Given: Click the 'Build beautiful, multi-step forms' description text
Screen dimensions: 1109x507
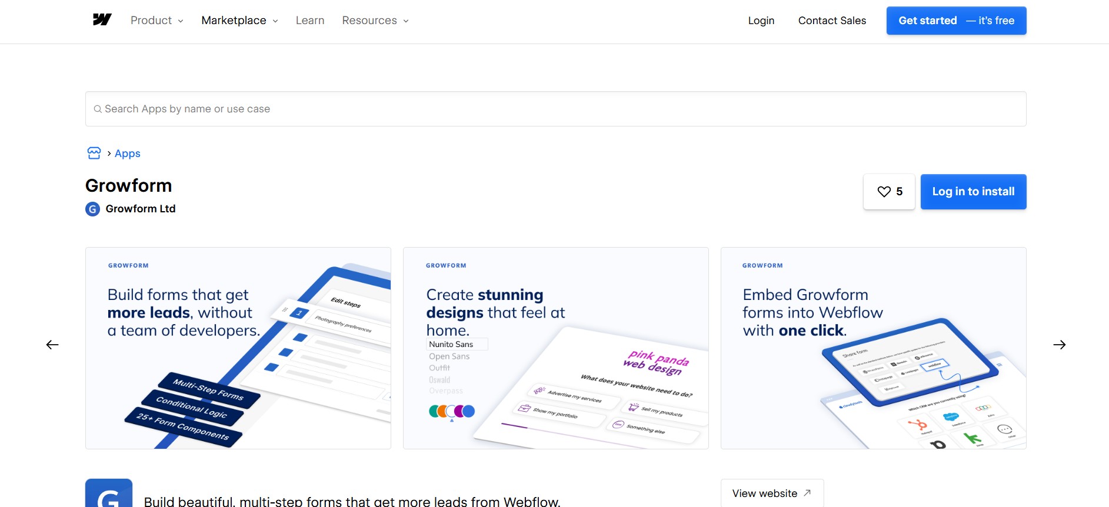Looking at the screenshot, I should 352,501.
